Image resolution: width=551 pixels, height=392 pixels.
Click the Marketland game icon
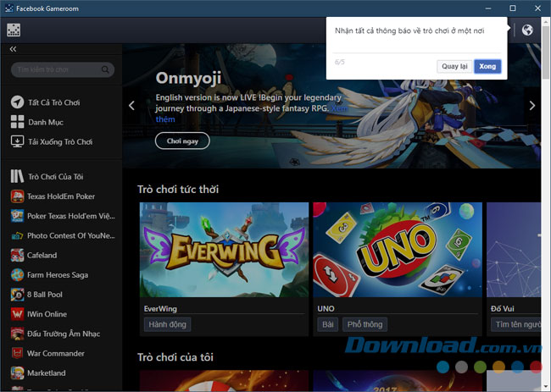coord(17,373)
